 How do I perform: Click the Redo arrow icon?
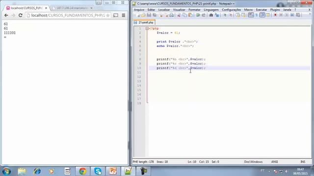pos(204,15)
